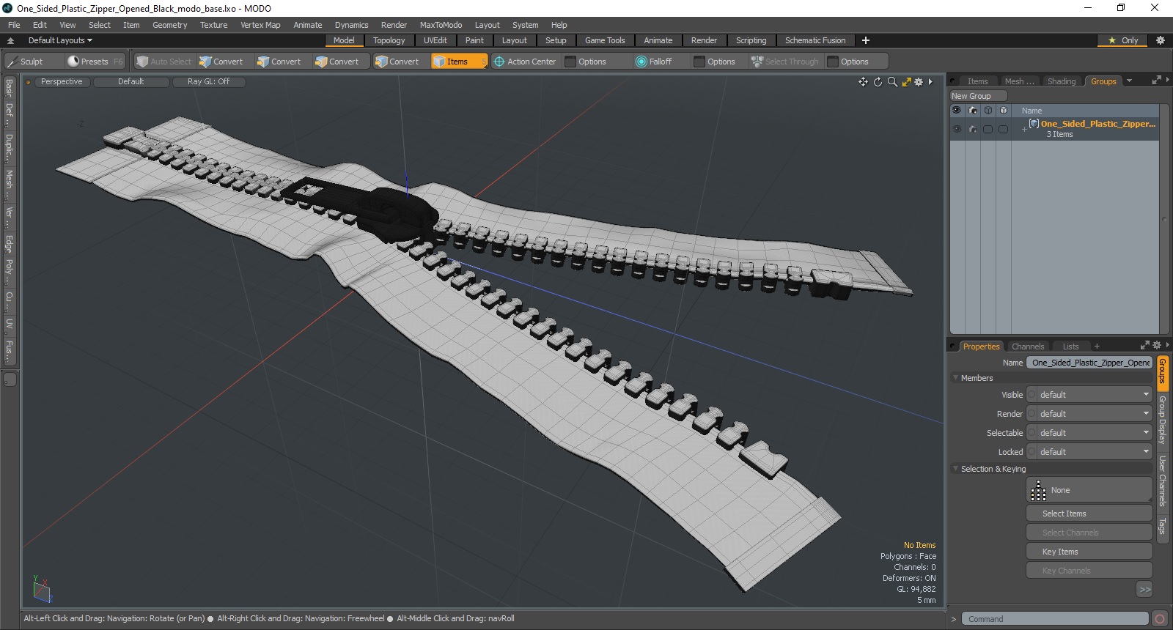Open layout settings gear at top right

click(x=1160, y=40)
